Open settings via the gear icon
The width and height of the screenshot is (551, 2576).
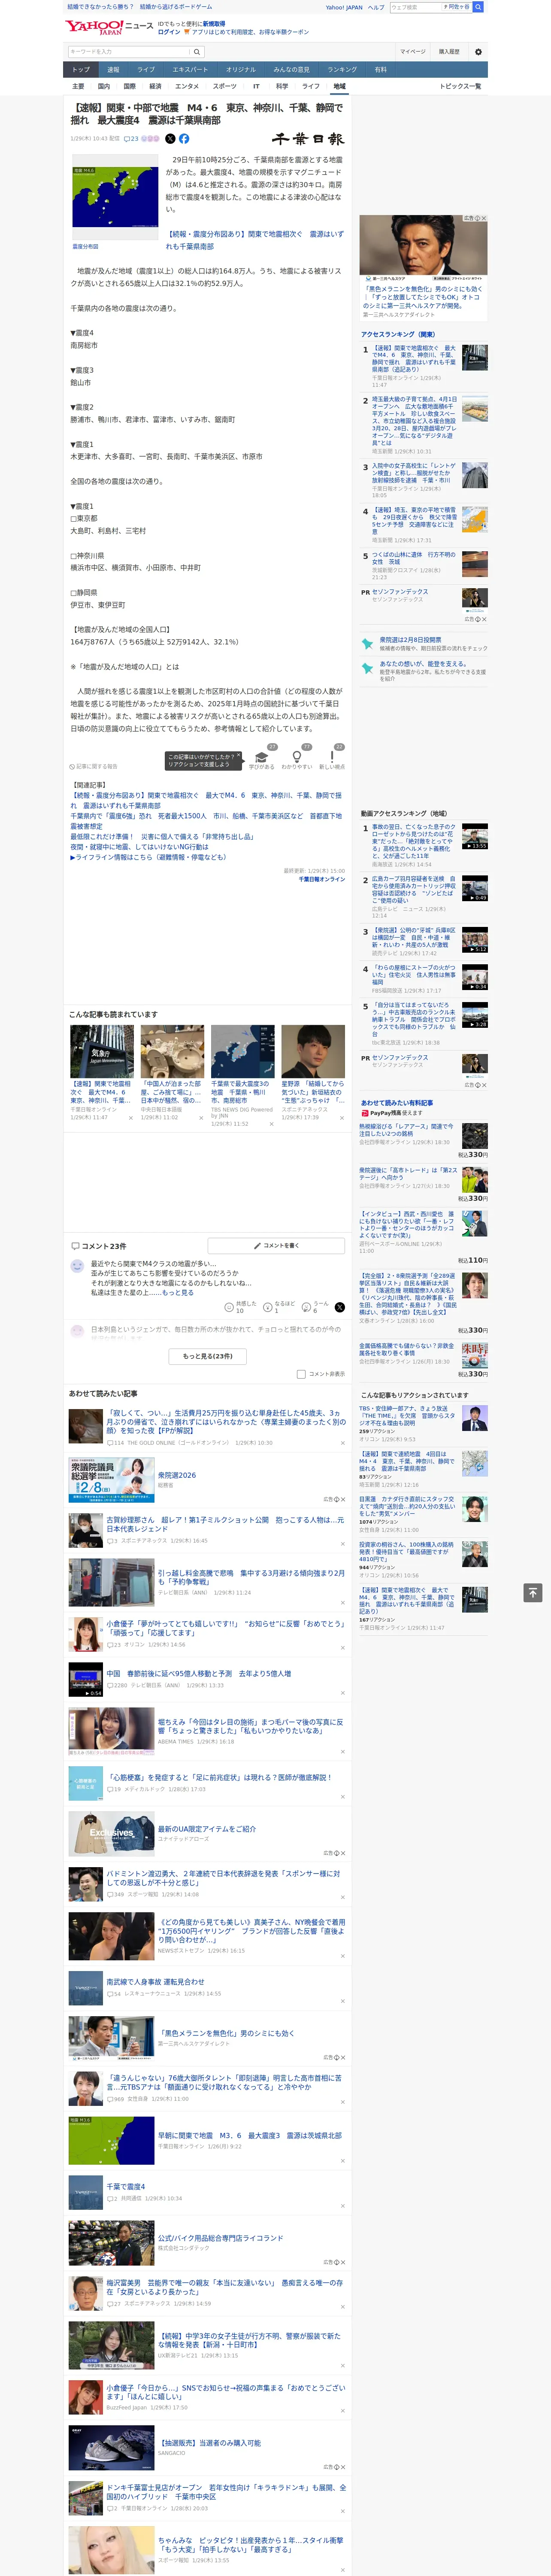coord(478,52)
